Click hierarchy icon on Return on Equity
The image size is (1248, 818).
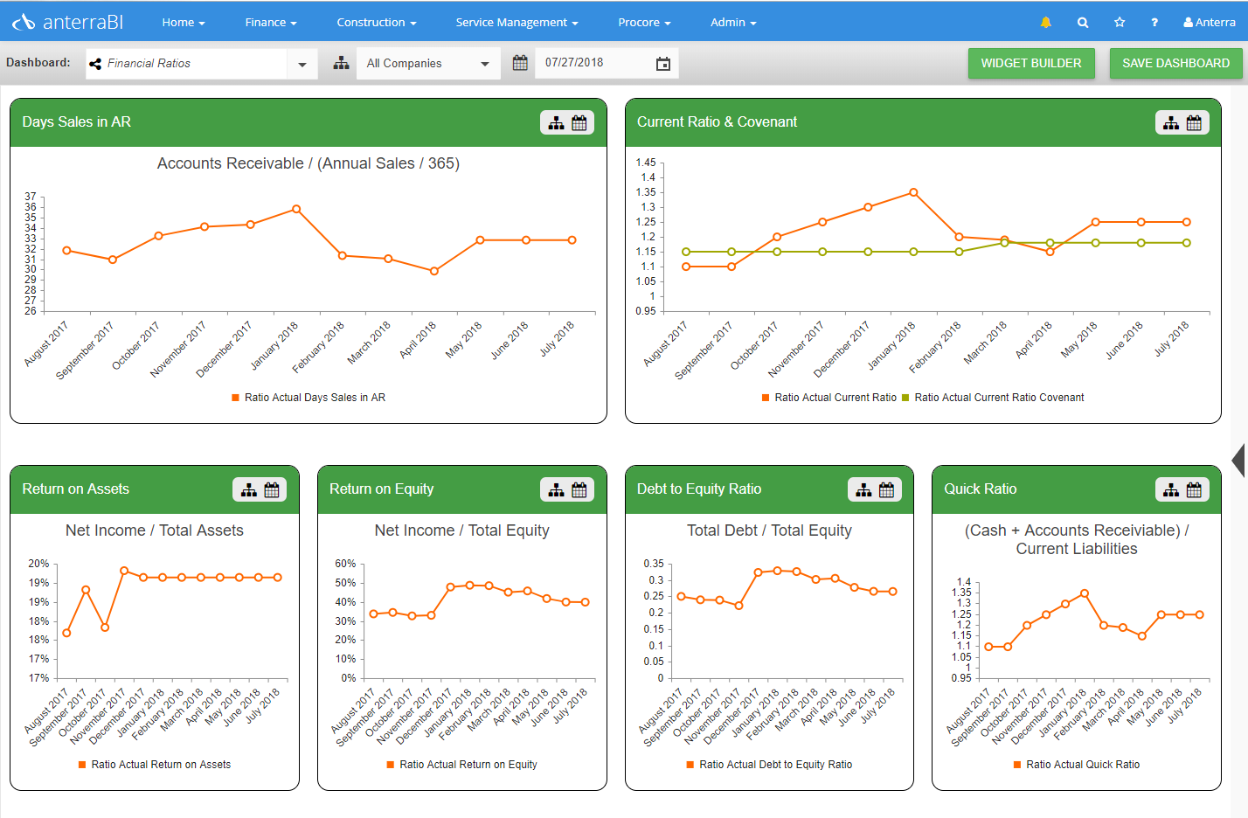click(556, 490)
